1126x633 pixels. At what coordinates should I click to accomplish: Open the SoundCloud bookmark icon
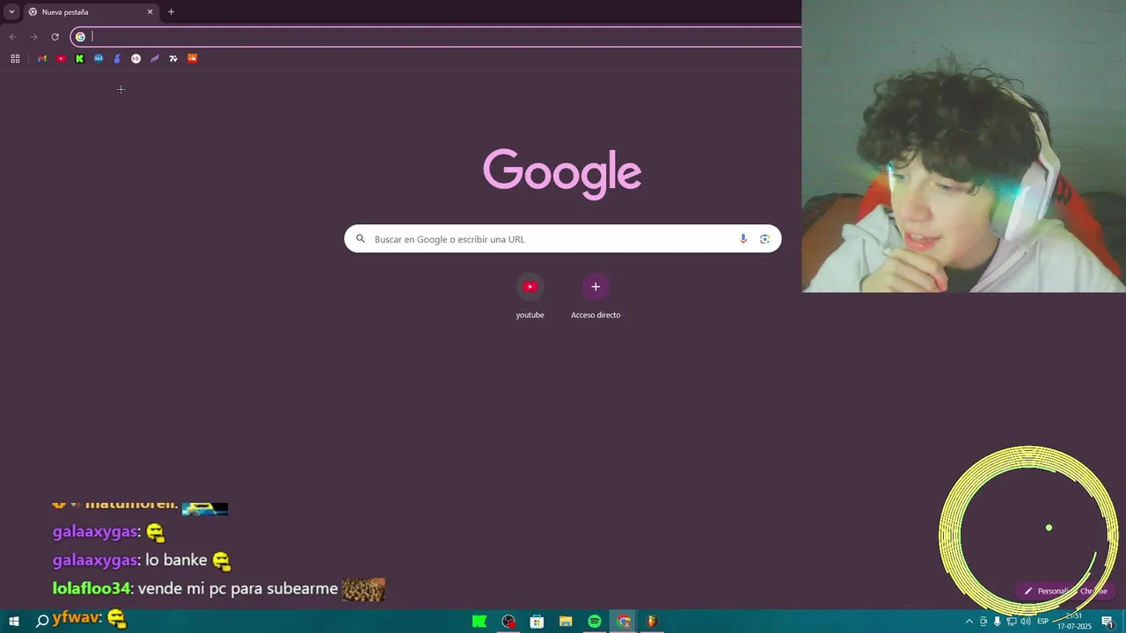[193, 59]
